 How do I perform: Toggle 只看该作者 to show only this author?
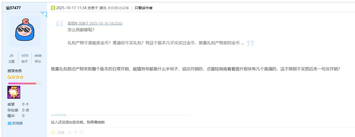click(143, 8)
